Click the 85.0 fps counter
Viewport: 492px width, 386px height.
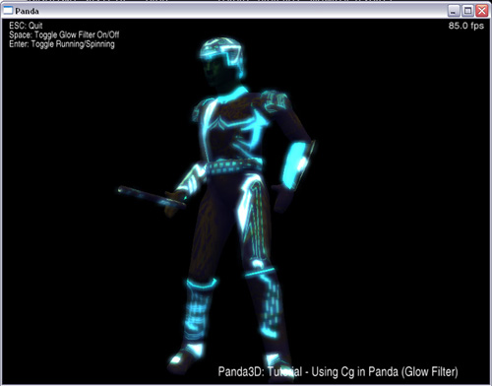466,26
